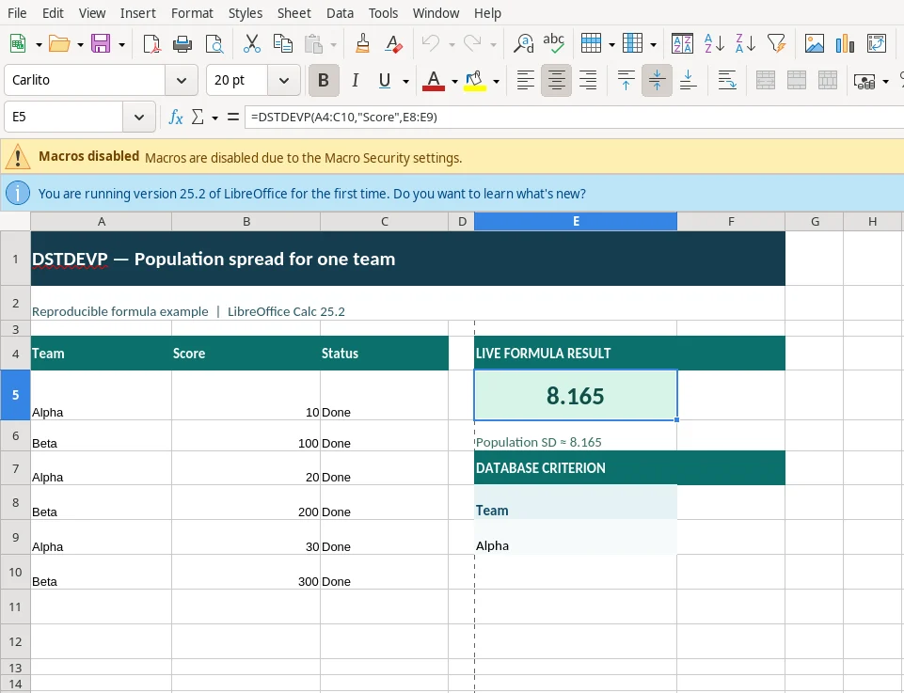Click the Name Box showing E5
This screenshot has width=904, height=693.
click(63, 117)
